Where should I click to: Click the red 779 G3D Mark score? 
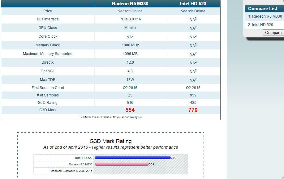[x=193, y=110]
